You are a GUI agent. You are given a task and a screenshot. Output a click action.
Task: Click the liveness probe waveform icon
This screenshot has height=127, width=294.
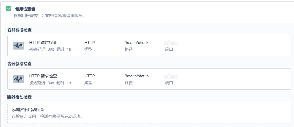pos(19,46)
